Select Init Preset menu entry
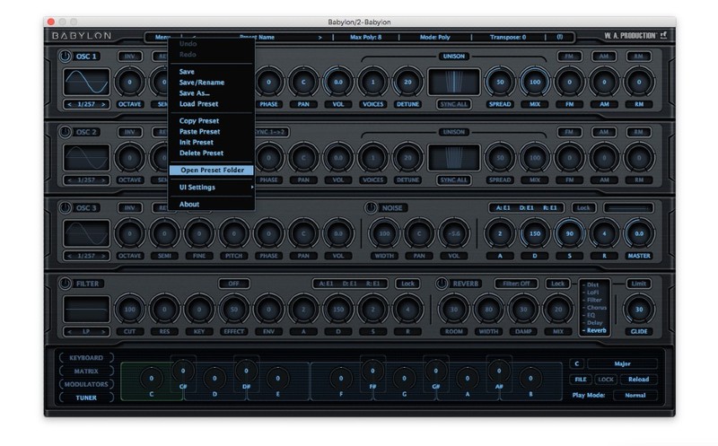Viewport: 718px width, 446px height. [197, 142]
